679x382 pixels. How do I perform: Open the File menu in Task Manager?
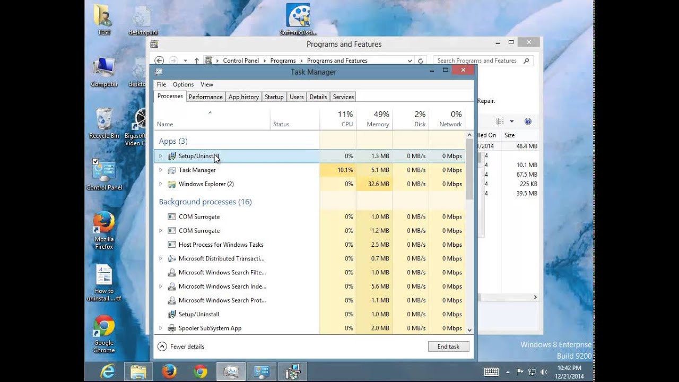click(161, 84)
